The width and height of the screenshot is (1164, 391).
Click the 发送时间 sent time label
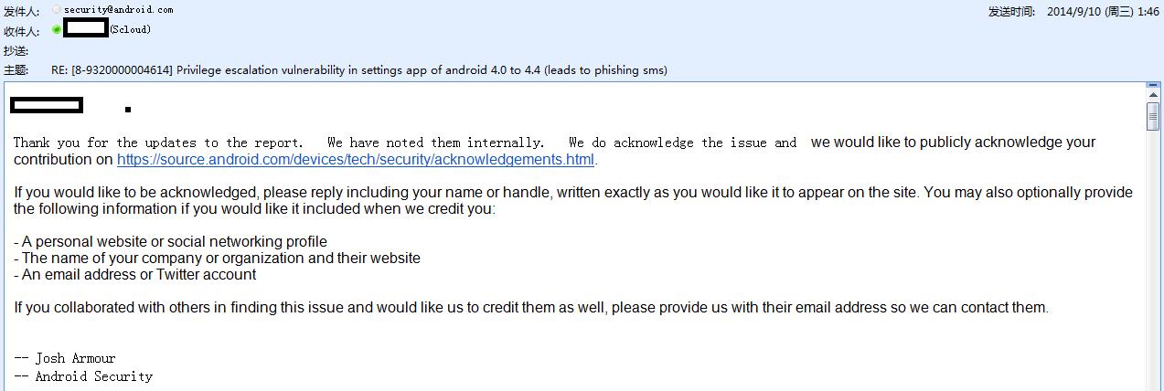pos(1011,12)
